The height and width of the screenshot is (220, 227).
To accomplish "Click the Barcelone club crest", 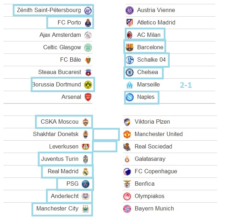I will pos(129,47).
